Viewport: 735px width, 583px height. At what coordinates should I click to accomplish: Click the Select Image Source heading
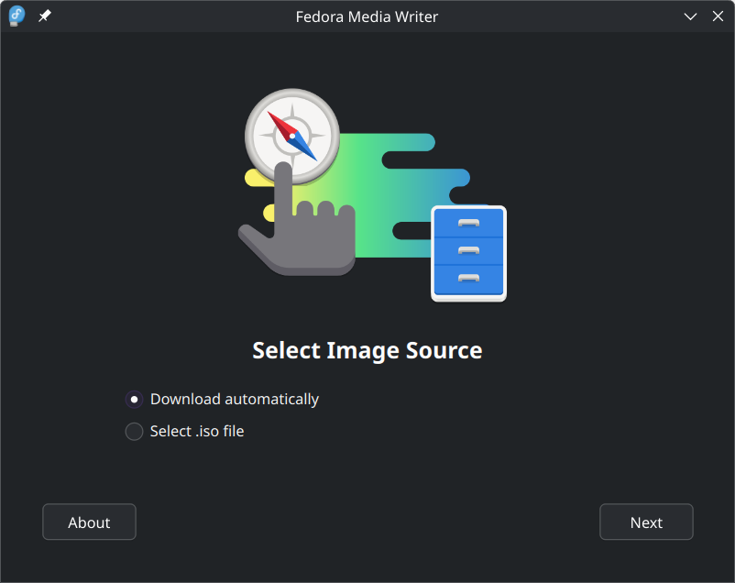[x=367, y=350]
